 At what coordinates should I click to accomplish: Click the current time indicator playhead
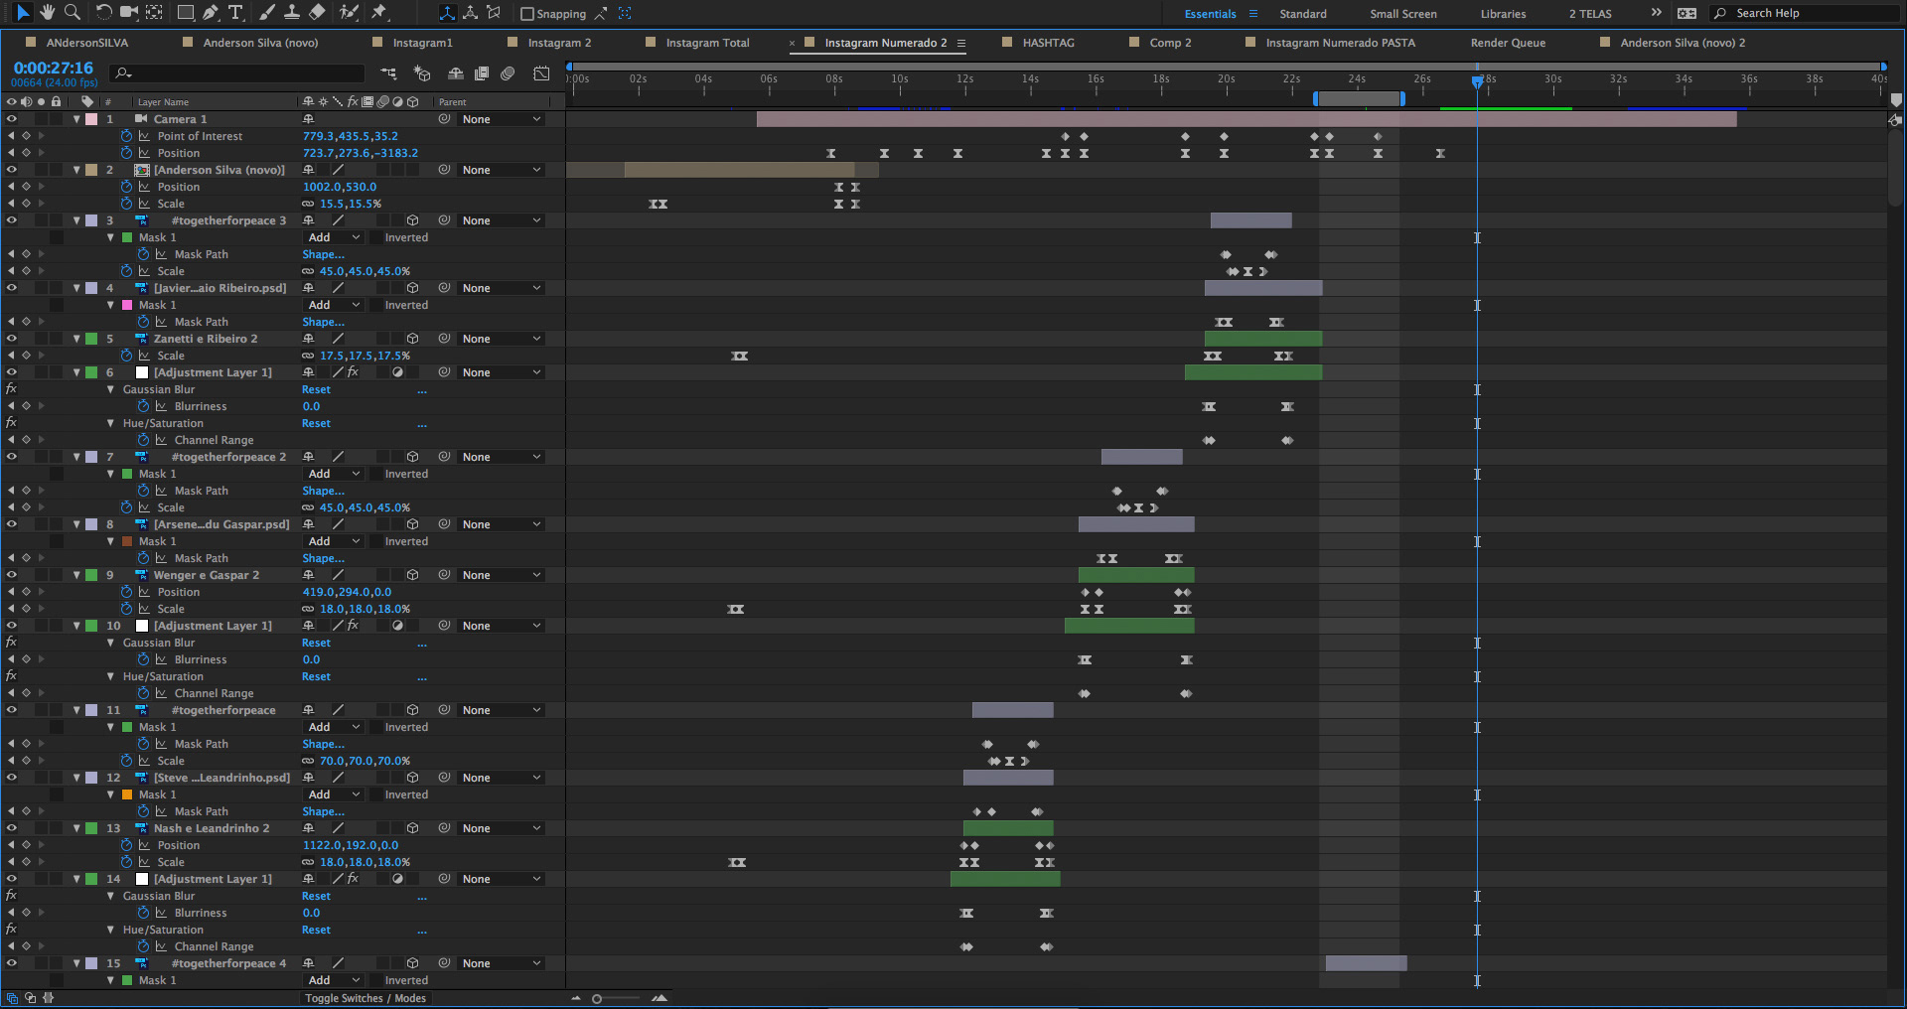1477,82
